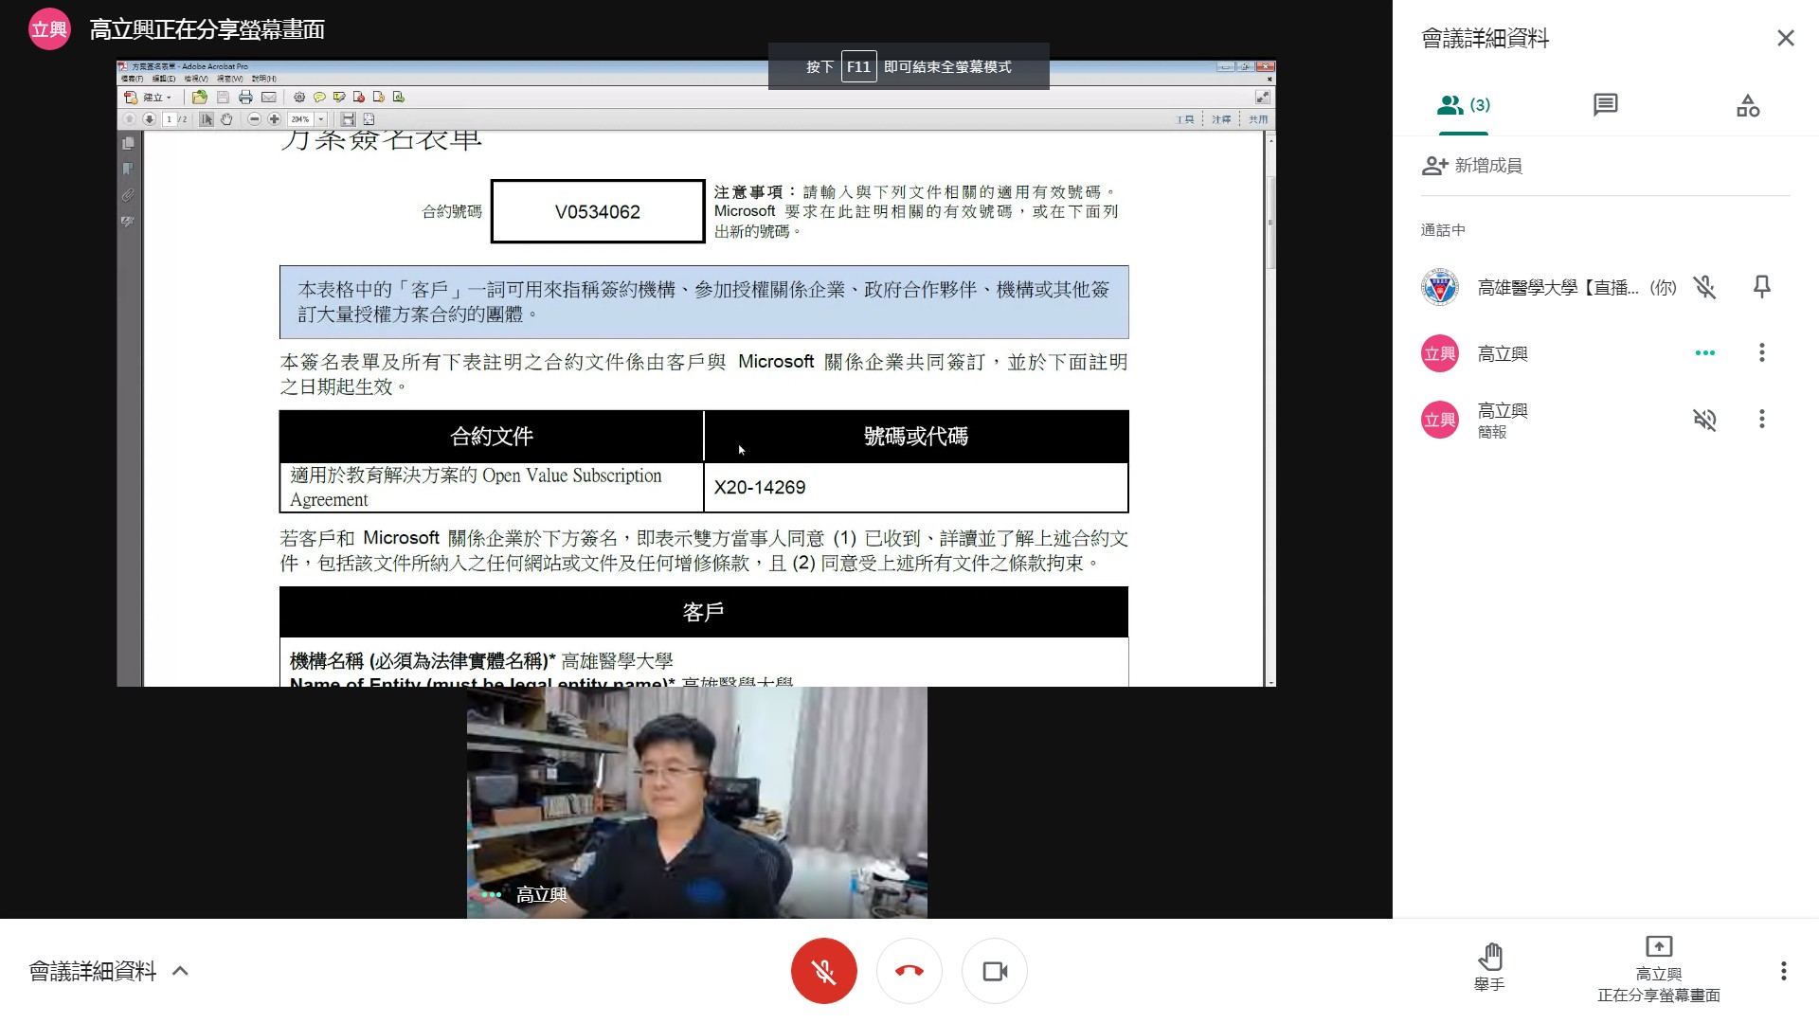Open more options for 高立興 簡報 participant
Viewport: 1819px width, 1023px height.
pyautogui.click(x=1761, y=419)
